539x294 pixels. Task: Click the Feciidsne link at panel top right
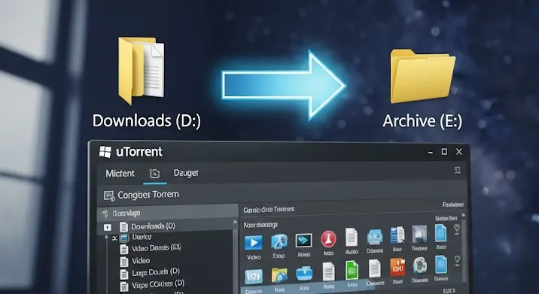pyautogui.click(x=453, y=205)
